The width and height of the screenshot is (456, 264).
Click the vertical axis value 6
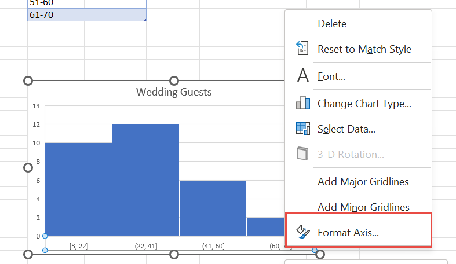pos(38,181)
